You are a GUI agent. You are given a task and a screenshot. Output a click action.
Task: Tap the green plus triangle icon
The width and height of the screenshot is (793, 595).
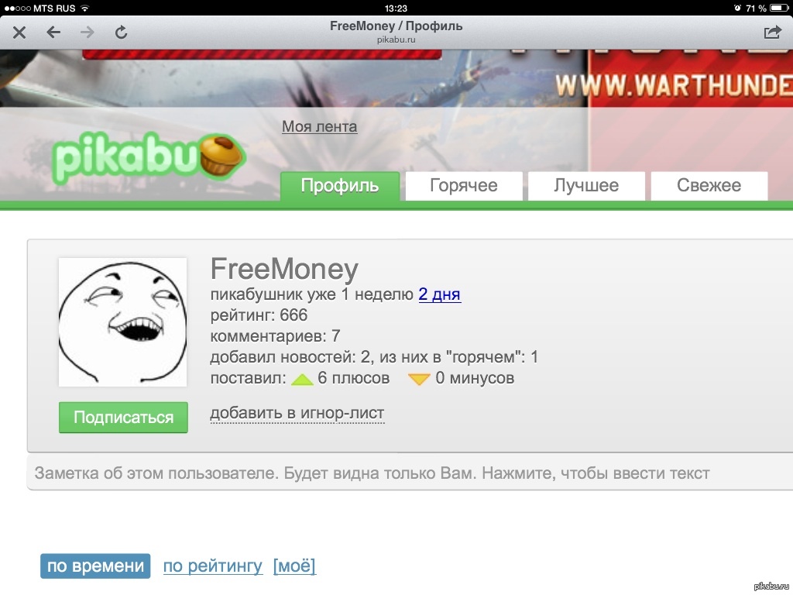303,379
